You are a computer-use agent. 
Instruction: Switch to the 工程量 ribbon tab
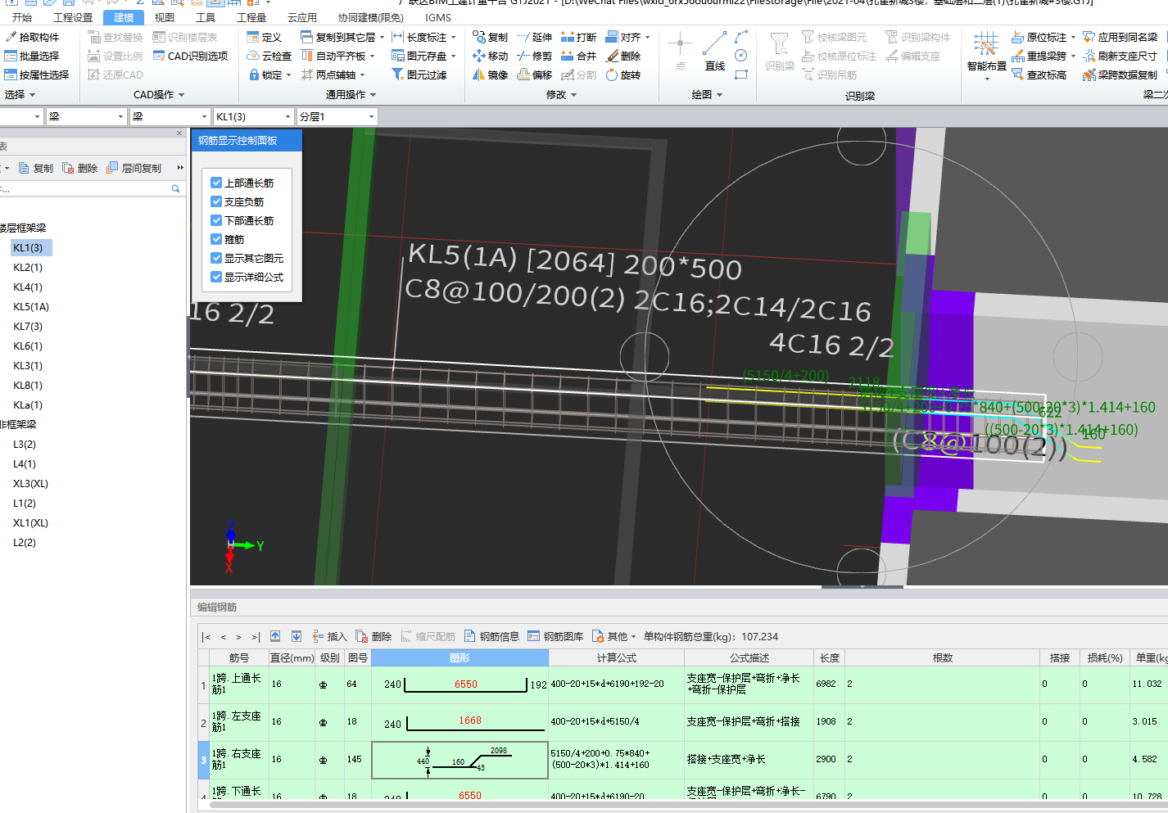click(x=251, y=17)
